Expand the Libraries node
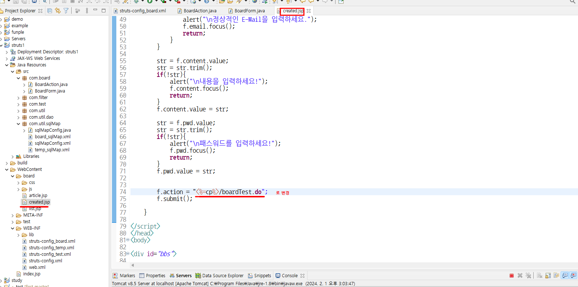The height and width of the screenshot is (287, 578). (x=13, y=156)
